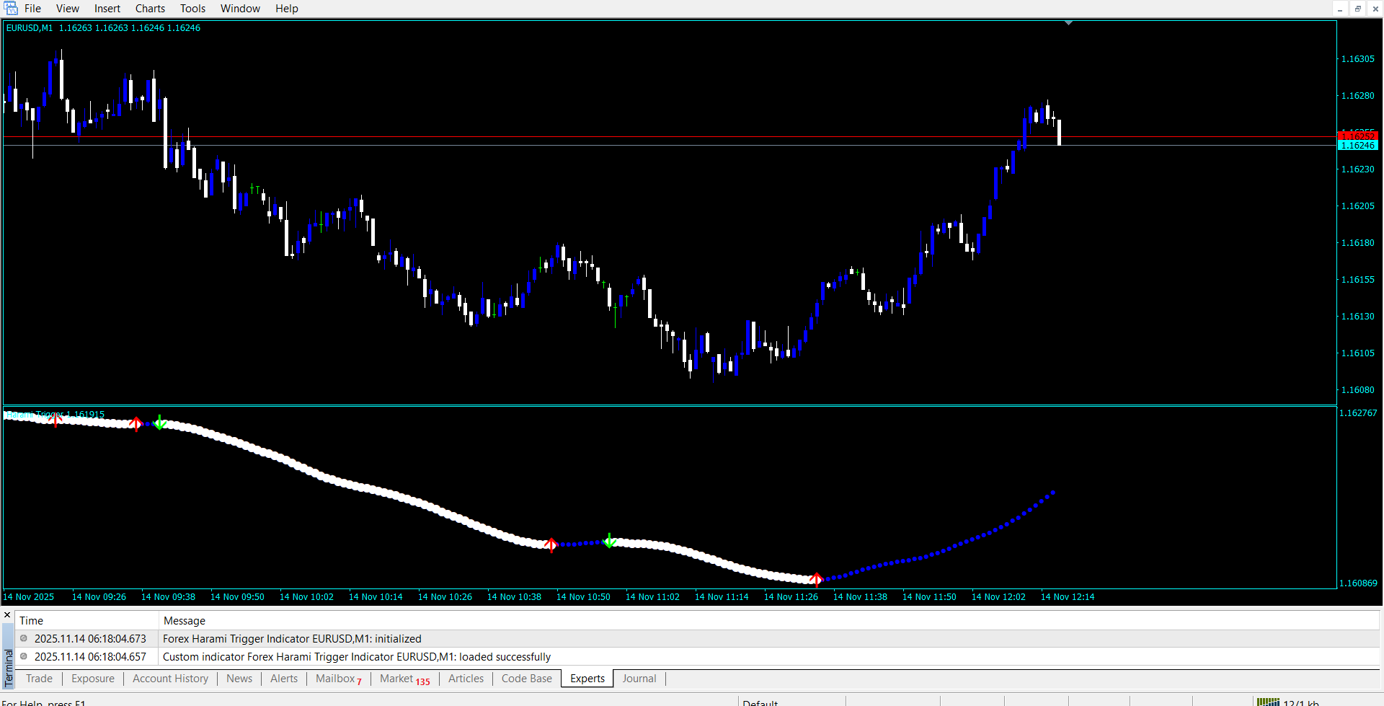Click the Default profile in status bar
Viewport: 1384px width, 706px height.
coord(760,702)
